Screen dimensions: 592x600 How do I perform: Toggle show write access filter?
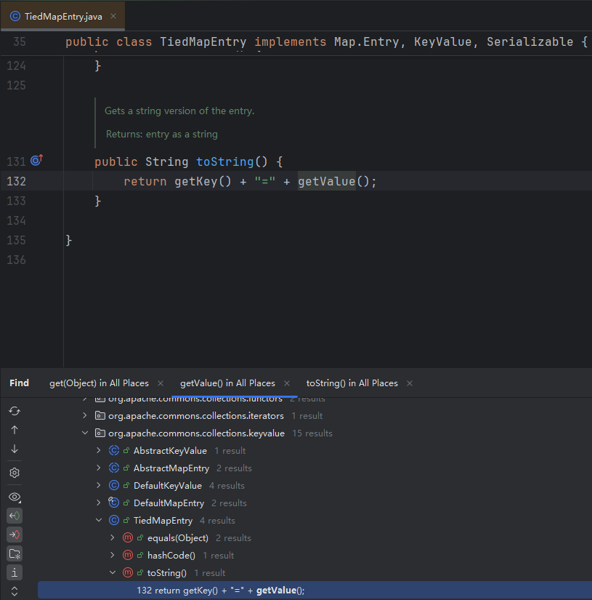pyautogui.click(x=15, y=535)
